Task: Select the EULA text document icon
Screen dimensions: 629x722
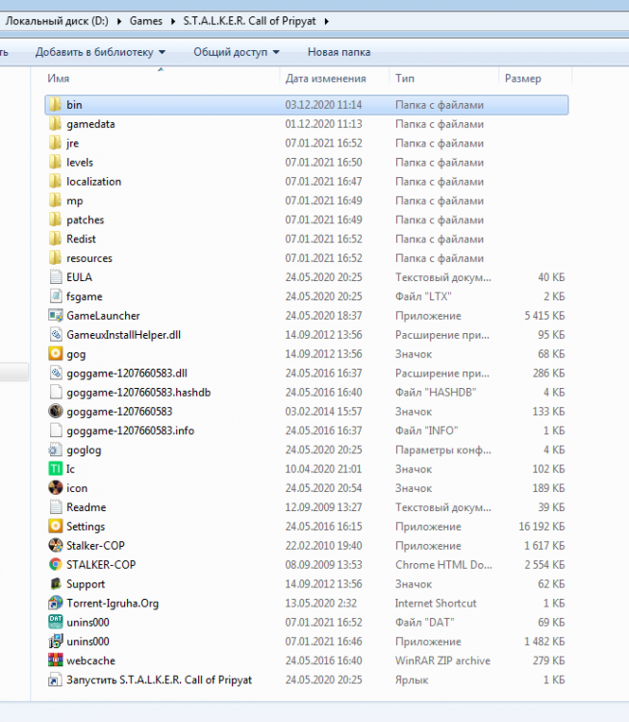Action: (x=55, y=277)
